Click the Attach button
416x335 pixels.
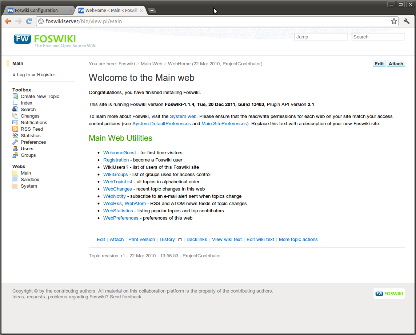396,64
